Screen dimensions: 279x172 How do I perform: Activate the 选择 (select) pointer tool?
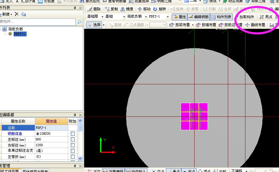pyautogui.click(x=94, y=25)
